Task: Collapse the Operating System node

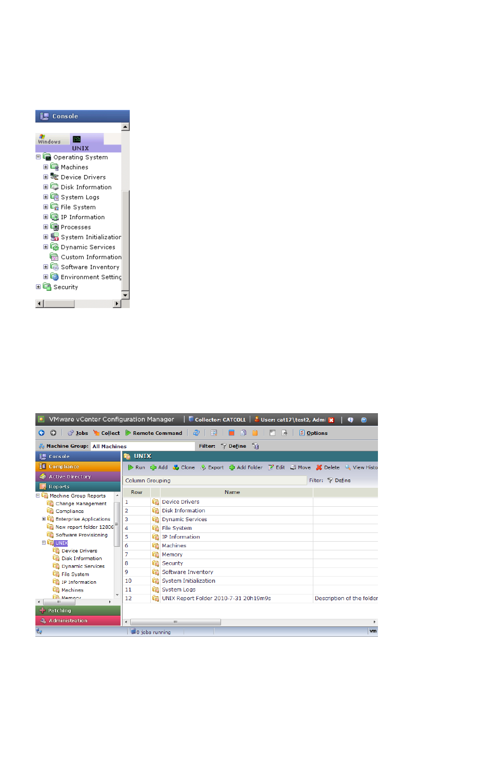Action: 38,157
